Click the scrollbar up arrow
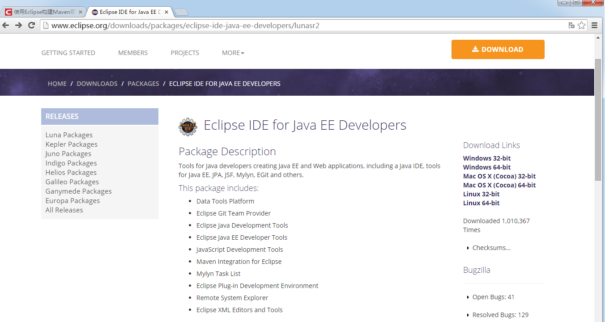Image resolution: width=605 pixels, height=322 pixels. (598, 37)
